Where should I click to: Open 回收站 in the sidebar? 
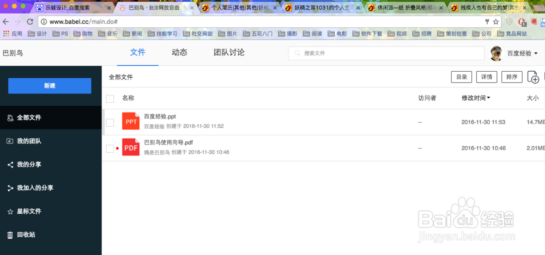point(51,235)
